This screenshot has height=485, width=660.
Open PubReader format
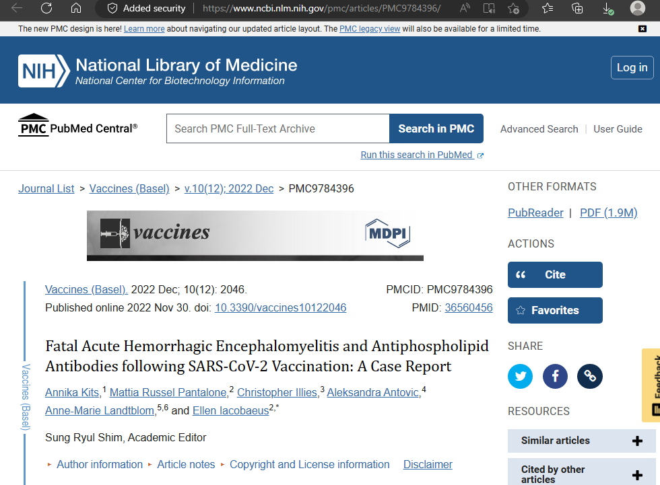pos(535,213)
